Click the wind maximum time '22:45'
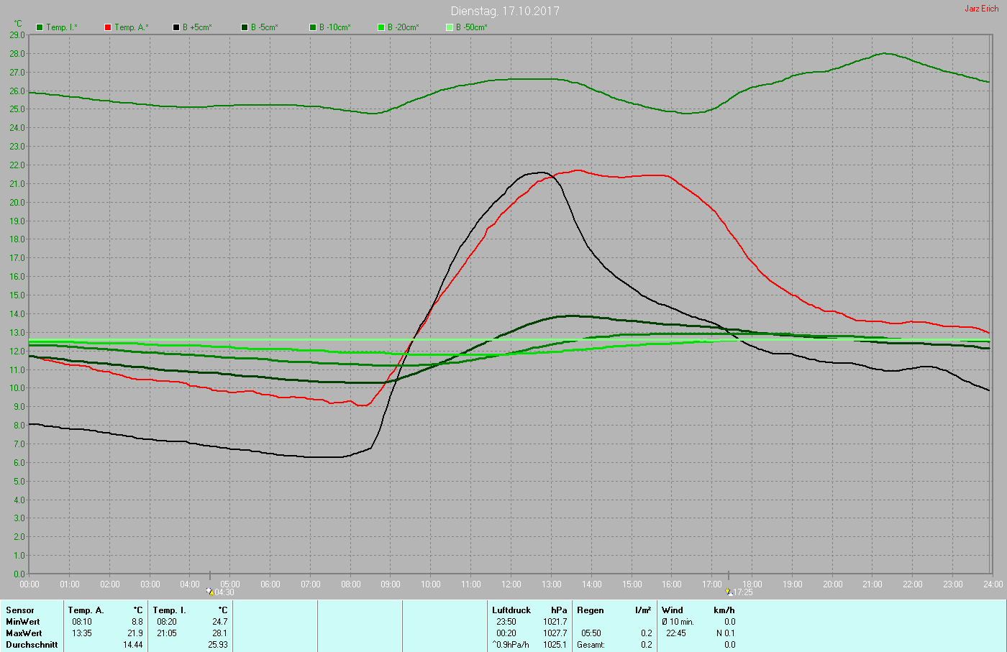This screenshot has width=1007, height=652. click(x=676, y=633)
